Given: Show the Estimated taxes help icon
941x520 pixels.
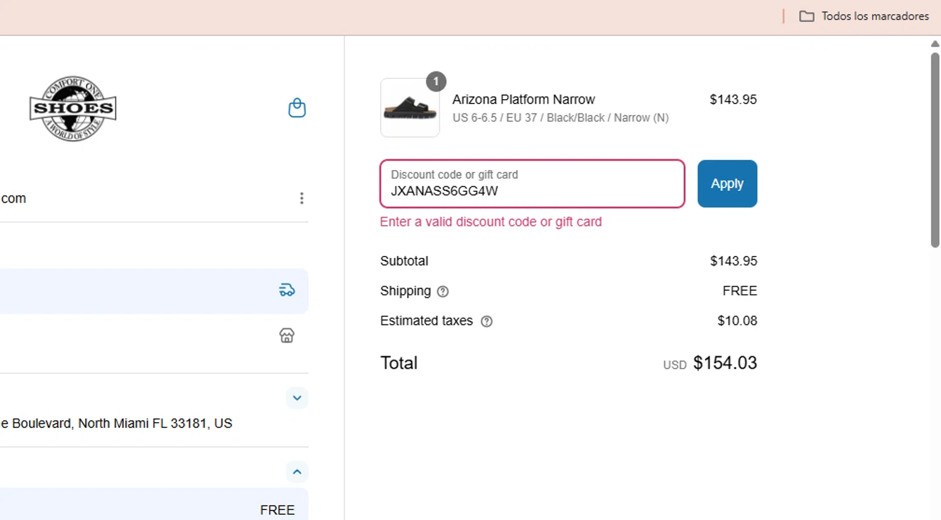Looking at the screenshot, I should point(487,321).
